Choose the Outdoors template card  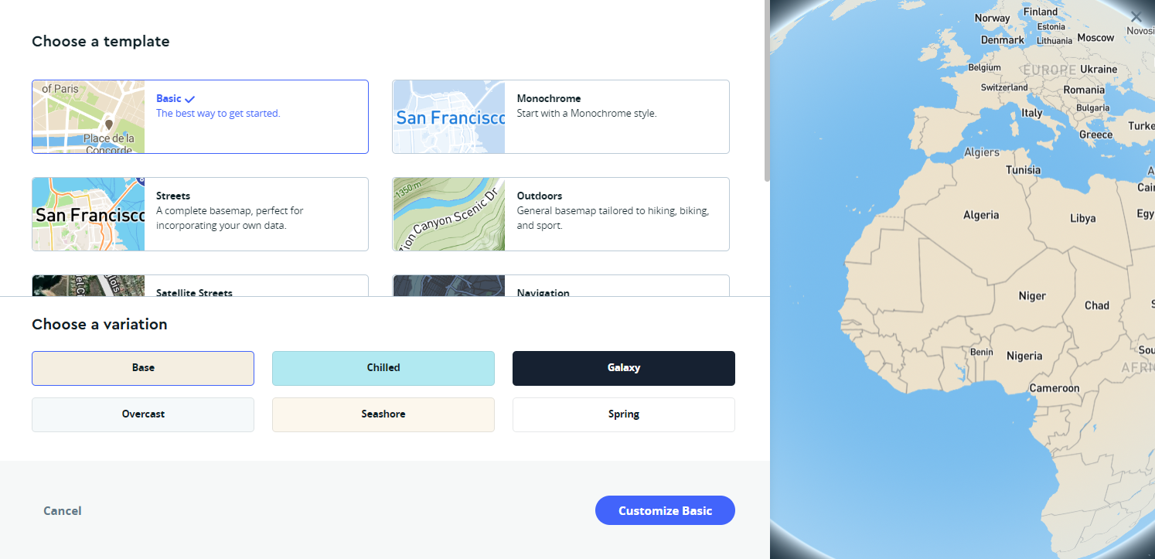point(560,214)
